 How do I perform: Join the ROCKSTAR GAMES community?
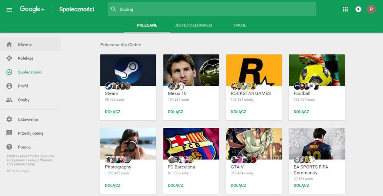click(238, 112)
